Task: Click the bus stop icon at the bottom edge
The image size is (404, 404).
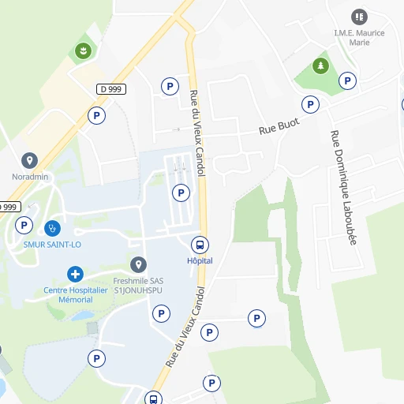Action: click(154, 398)
